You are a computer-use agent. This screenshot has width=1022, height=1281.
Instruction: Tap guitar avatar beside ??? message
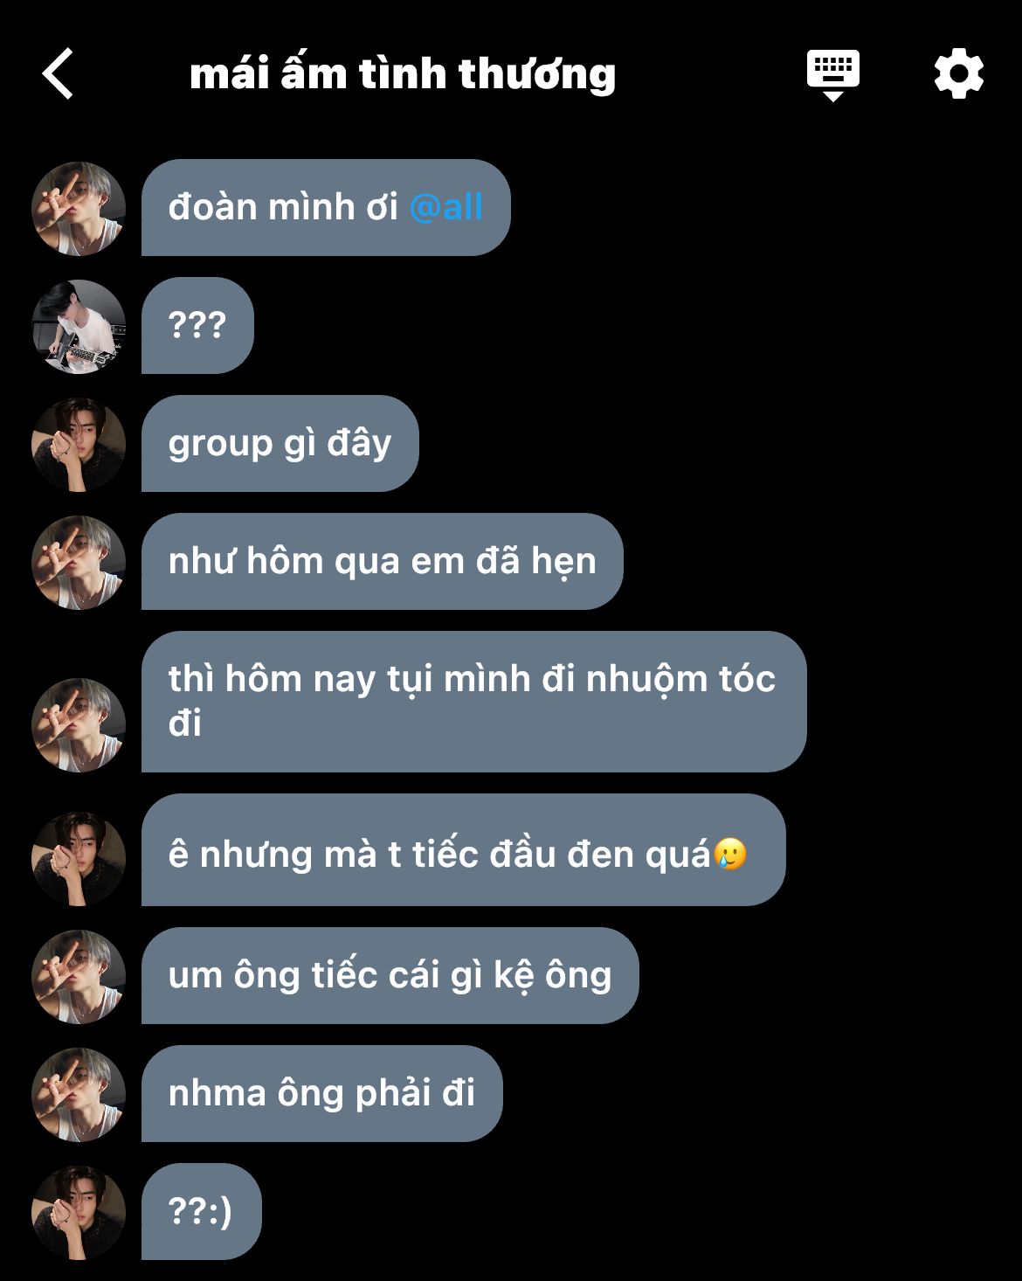[79, 326]
